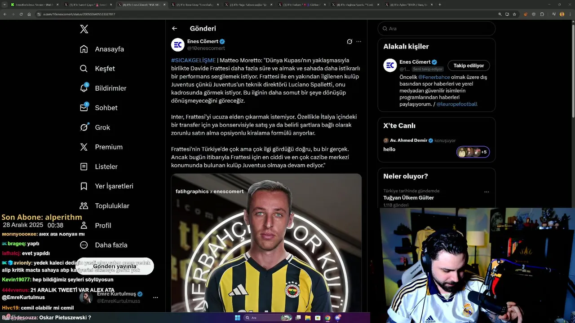Open Microsoft Store from taskbar
Screen dimensions: 575x323
coord(318,318)
